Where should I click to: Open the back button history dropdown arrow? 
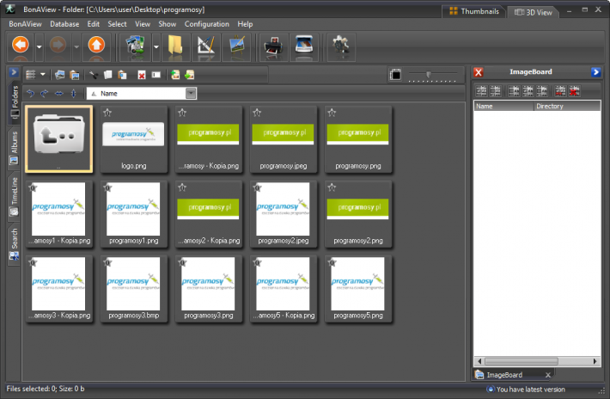[x=40, y=47]
